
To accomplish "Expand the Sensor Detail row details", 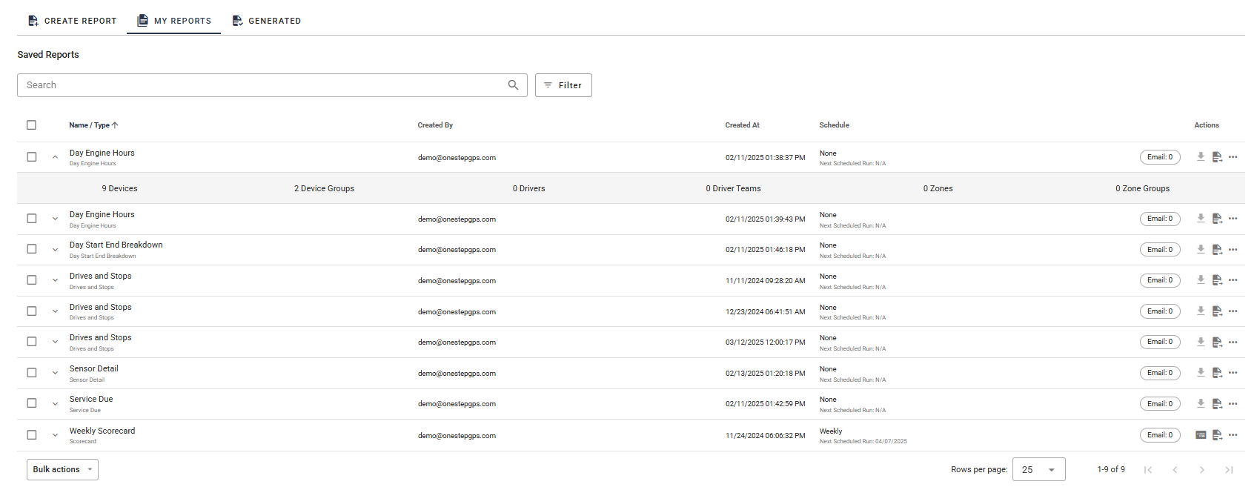I will 55,373.
